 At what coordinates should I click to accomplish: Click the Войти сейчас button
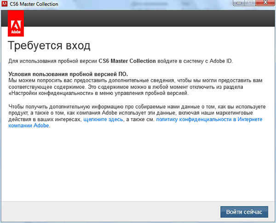(244, 212)
